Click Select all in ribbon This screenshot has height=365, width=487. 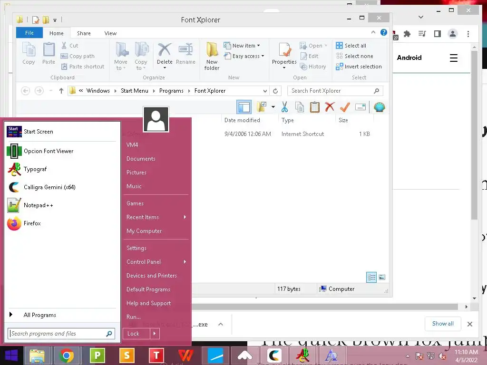[351, 46]
